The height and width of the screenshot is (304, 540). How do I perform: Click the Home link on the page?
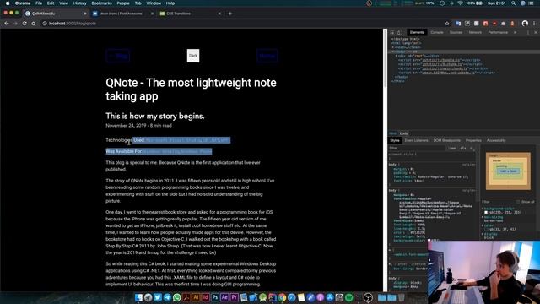(267, 56)
